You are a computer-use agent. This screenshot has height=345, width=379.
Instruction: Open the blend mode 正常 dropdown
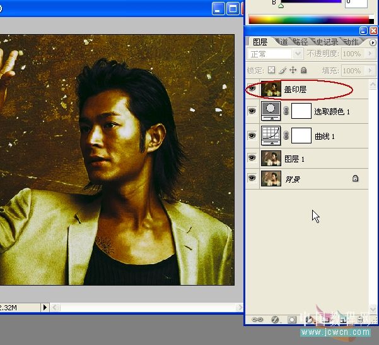[298, 54]
